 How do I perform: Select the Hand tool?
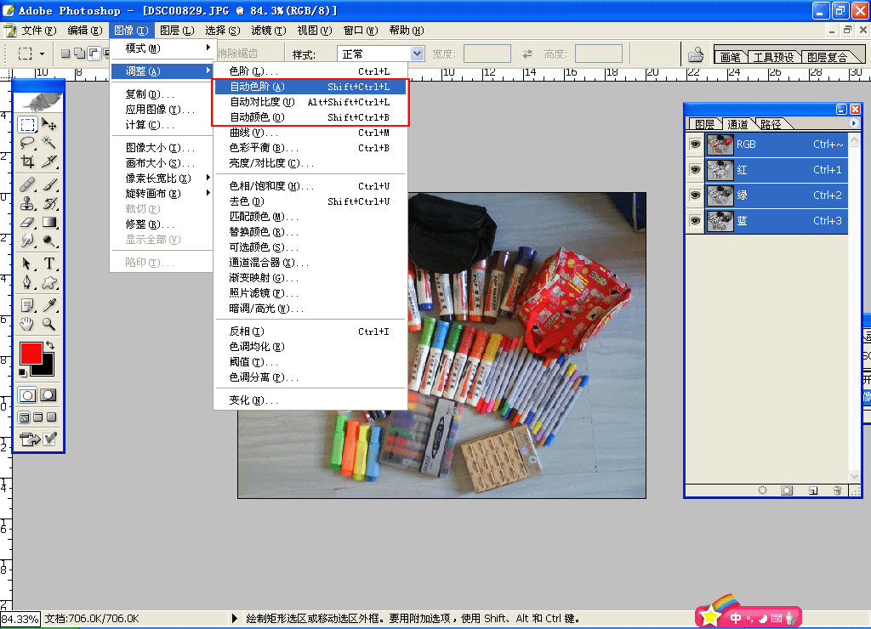pos(27,324)
